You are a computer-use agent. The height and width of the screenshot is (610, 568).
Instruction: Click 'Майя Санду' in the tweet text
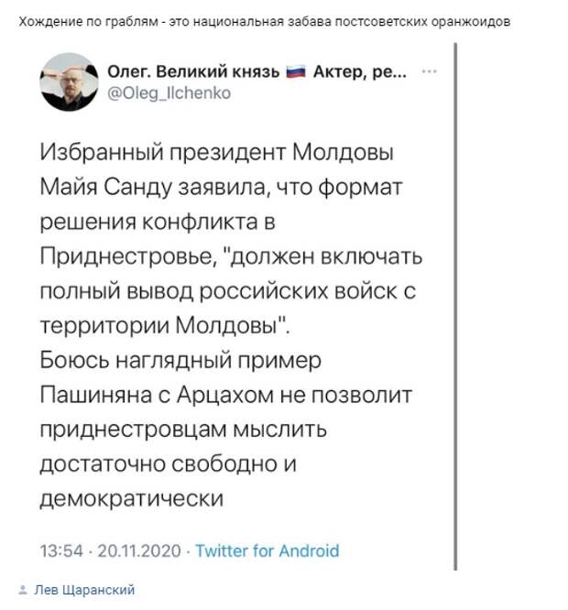106,188
